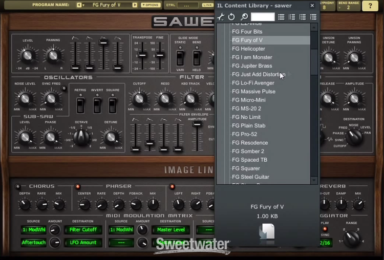The width and height of the screenshot is (384, 260).
Task: Select FG I am Monster preset
Action: tap(252, 57)
